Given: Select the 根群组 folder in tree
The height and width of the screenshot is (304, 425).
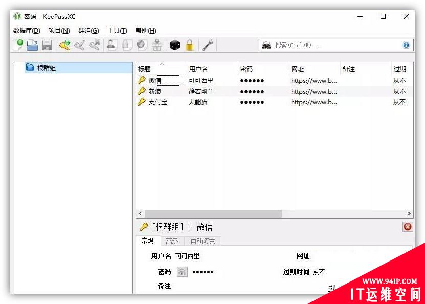Looking at the screenshot, I should [x=79, y=68].
